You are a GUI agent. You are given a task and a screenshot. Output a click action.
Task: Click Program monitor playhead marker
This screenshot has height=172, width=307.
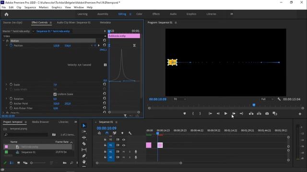coord(254,105)
